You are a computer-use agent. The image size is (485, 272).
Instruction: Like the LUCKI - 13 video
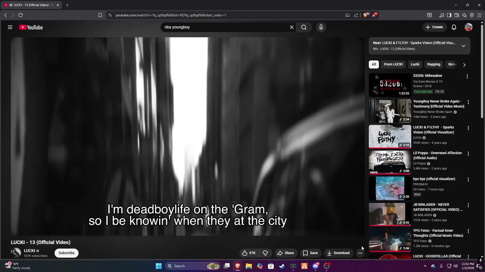249,253
